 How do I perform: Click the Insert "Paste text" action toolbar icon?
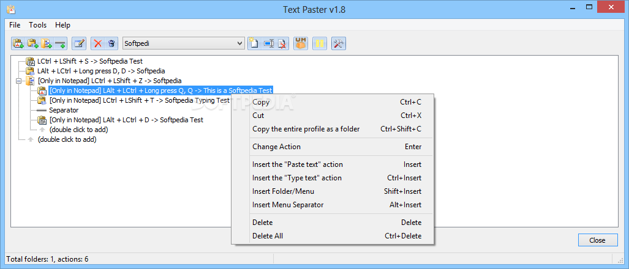18,43
